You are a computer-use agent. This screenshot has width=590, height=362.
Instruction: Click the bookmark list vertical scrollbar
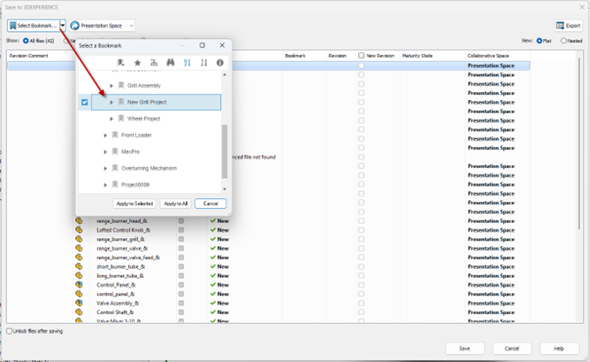tap(224, 150)
